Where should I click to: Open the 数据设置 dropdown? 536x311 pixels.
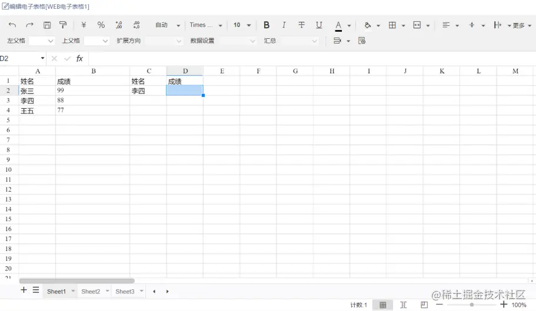coord(237,41)
